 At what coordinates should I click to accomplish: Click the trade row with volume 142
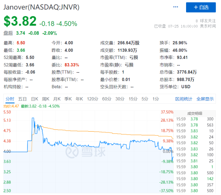tap(195, 179)
